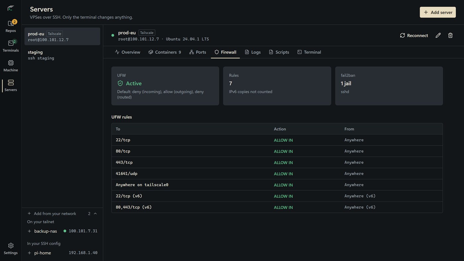Click the app logo icon
Image resolution: width=464 pixels, height=261 pixels.
[x=11, y=8]
